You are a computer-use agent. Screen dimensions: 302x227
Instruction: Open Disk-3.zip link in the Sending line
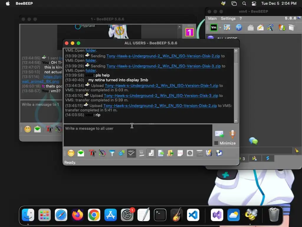pyautogui.click(x=163, y=66)
